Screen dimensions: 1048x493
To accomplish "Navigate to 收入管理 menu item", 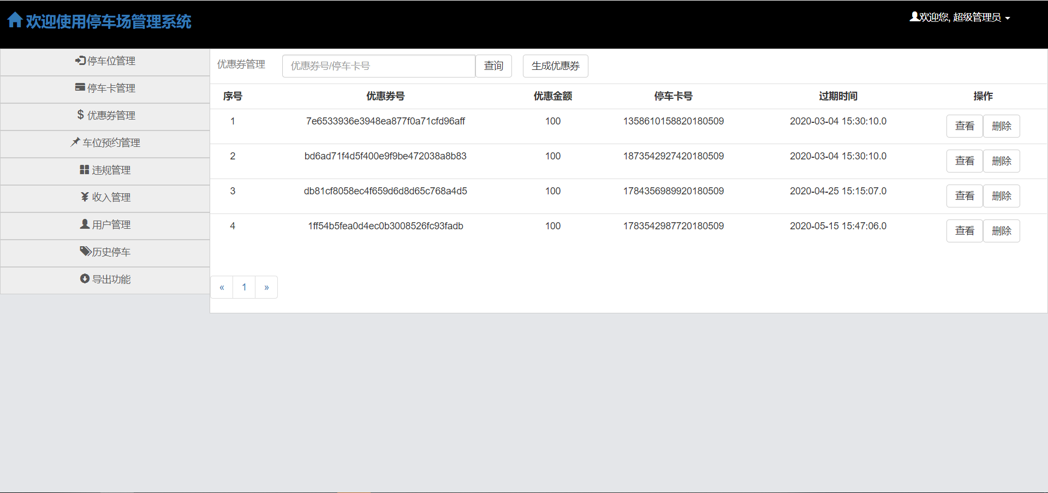I will (105, 199).
